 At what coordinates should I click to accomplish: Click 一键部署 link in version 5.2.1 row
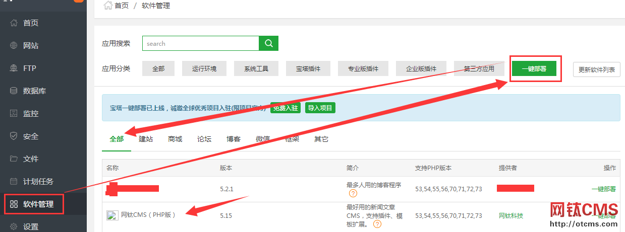click(603, 189)
